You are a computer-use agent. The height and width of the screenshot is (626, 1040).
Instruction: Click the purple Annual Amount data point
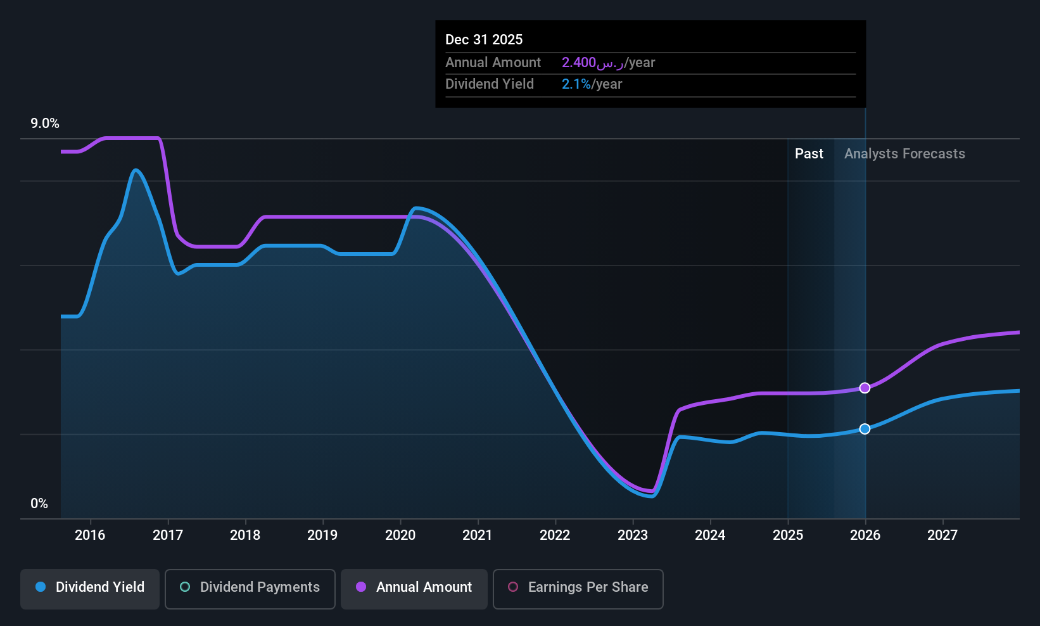[865, 388]
